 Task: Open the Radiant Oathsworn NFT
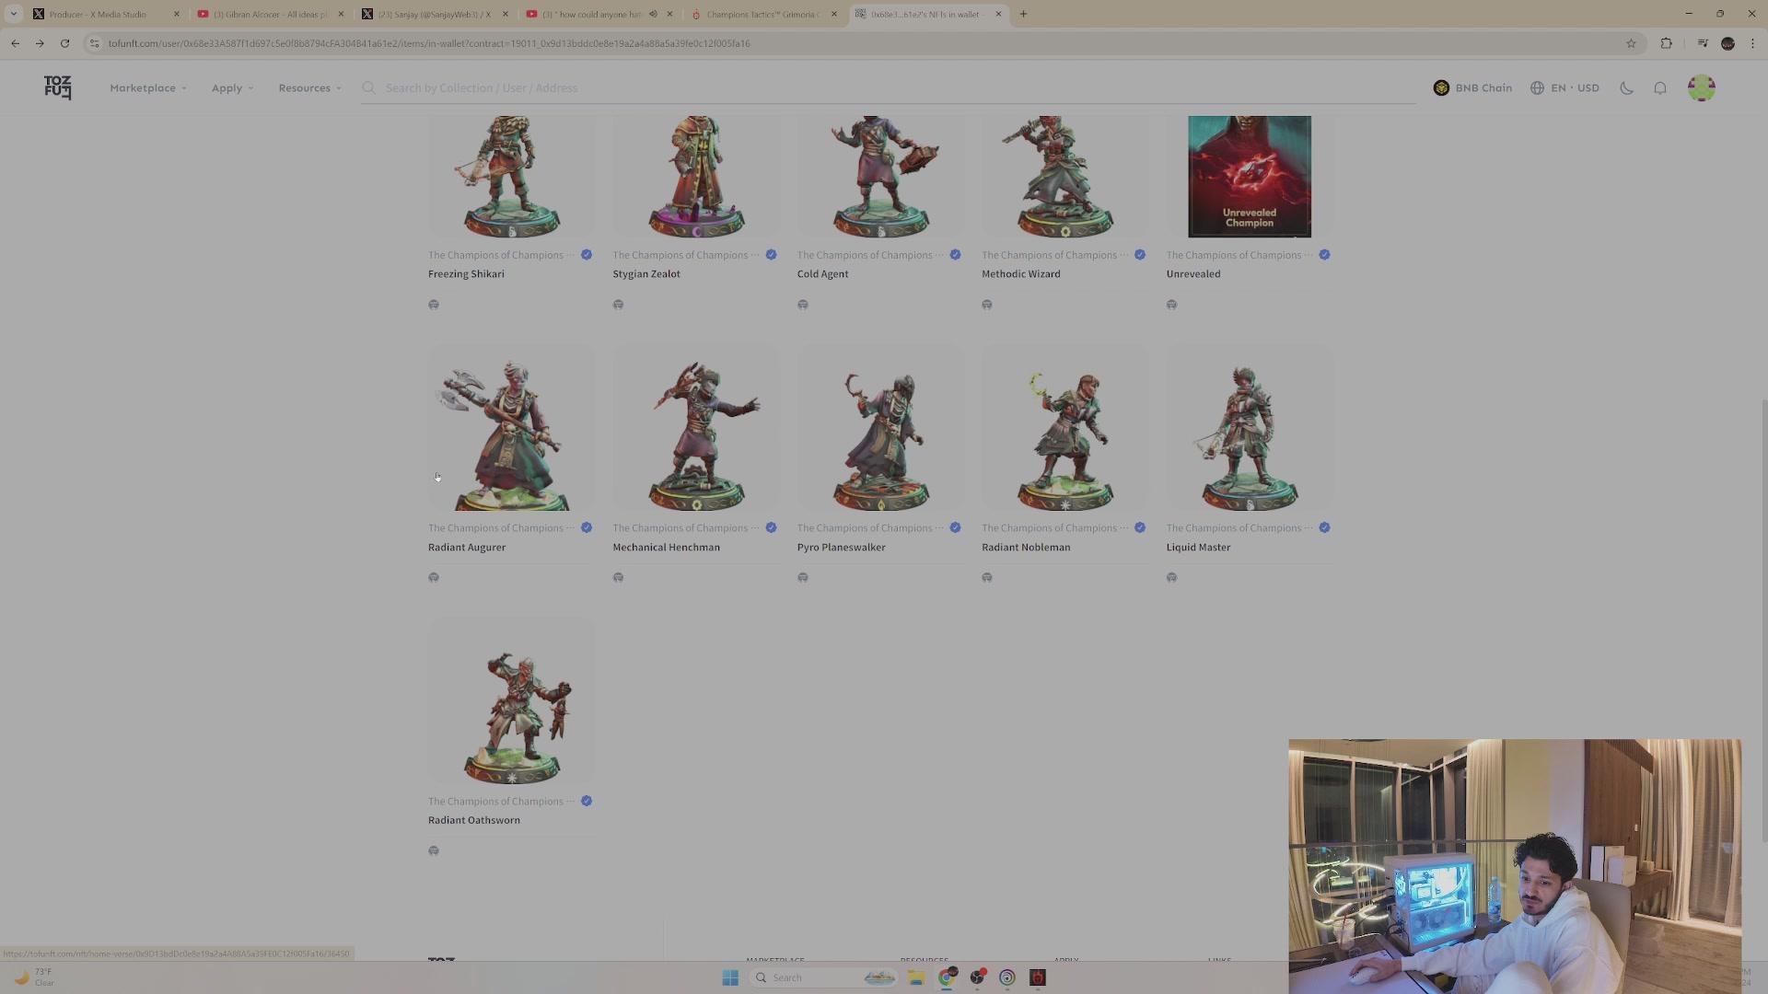(511, 701)
